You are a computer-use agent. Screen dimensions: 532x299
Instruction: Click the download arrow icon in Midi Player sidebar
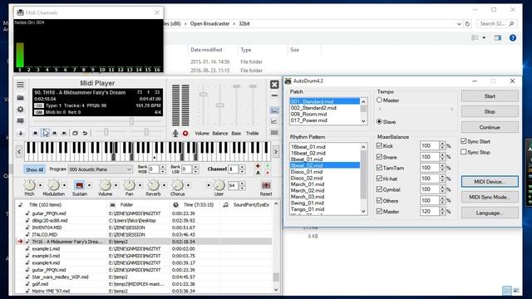tap(20, 133)
